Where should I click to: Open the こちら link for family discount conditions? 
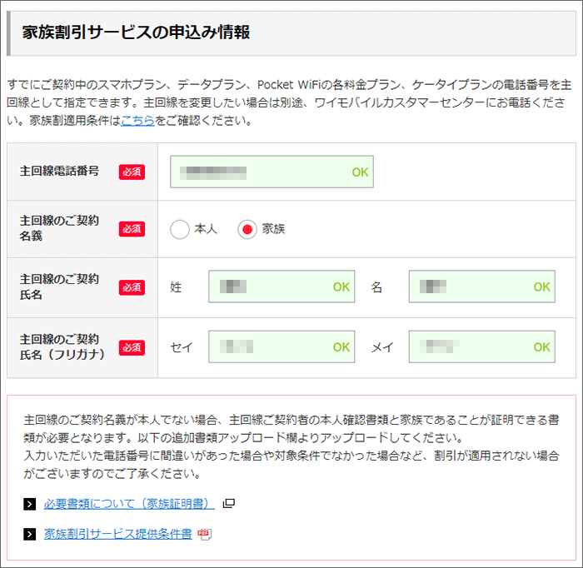coord(138,120)
